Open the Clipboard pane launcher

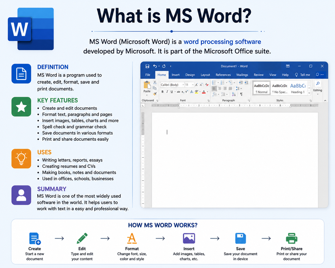[x=157, y=100]
